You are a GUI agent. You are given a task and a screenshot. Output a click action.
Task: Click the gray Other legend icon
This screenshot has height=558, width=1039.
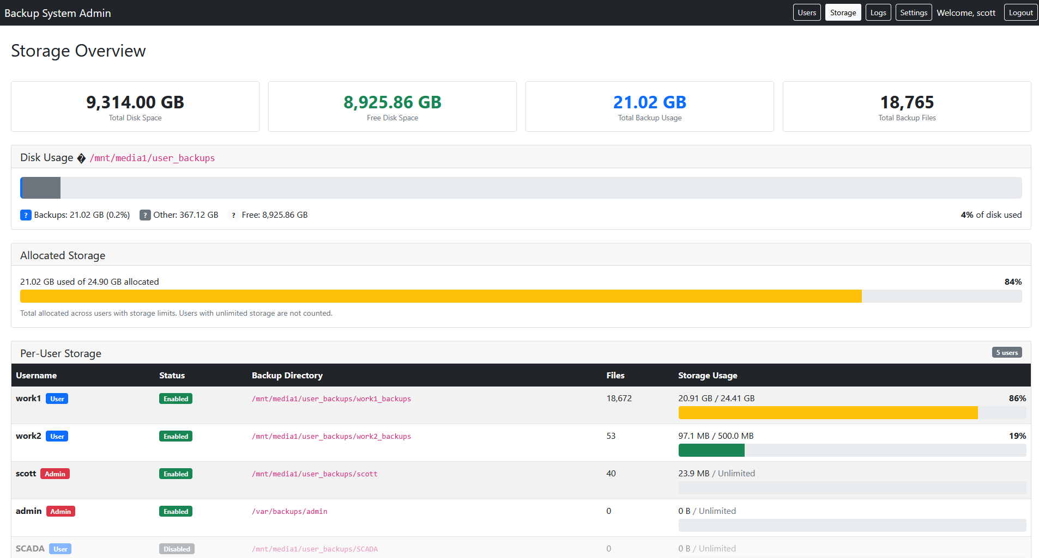tap(145, 215)
